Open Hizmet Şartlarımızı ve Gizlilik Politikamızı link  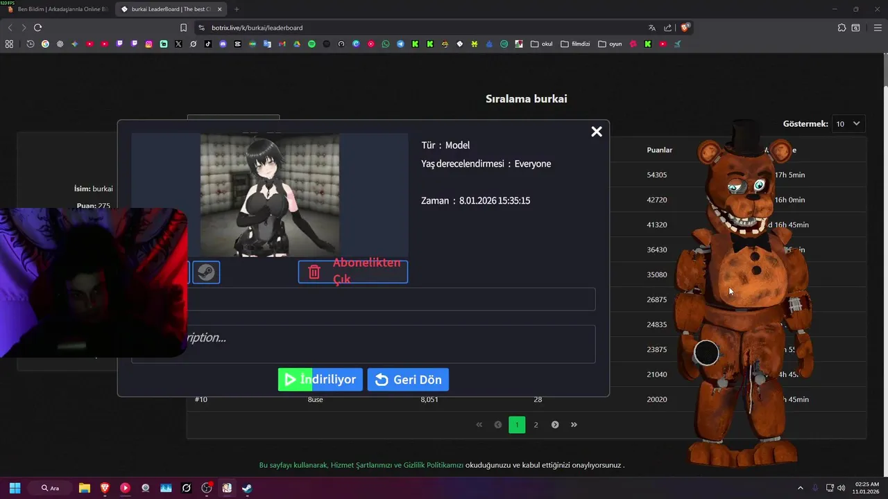[x=397, y=465]
